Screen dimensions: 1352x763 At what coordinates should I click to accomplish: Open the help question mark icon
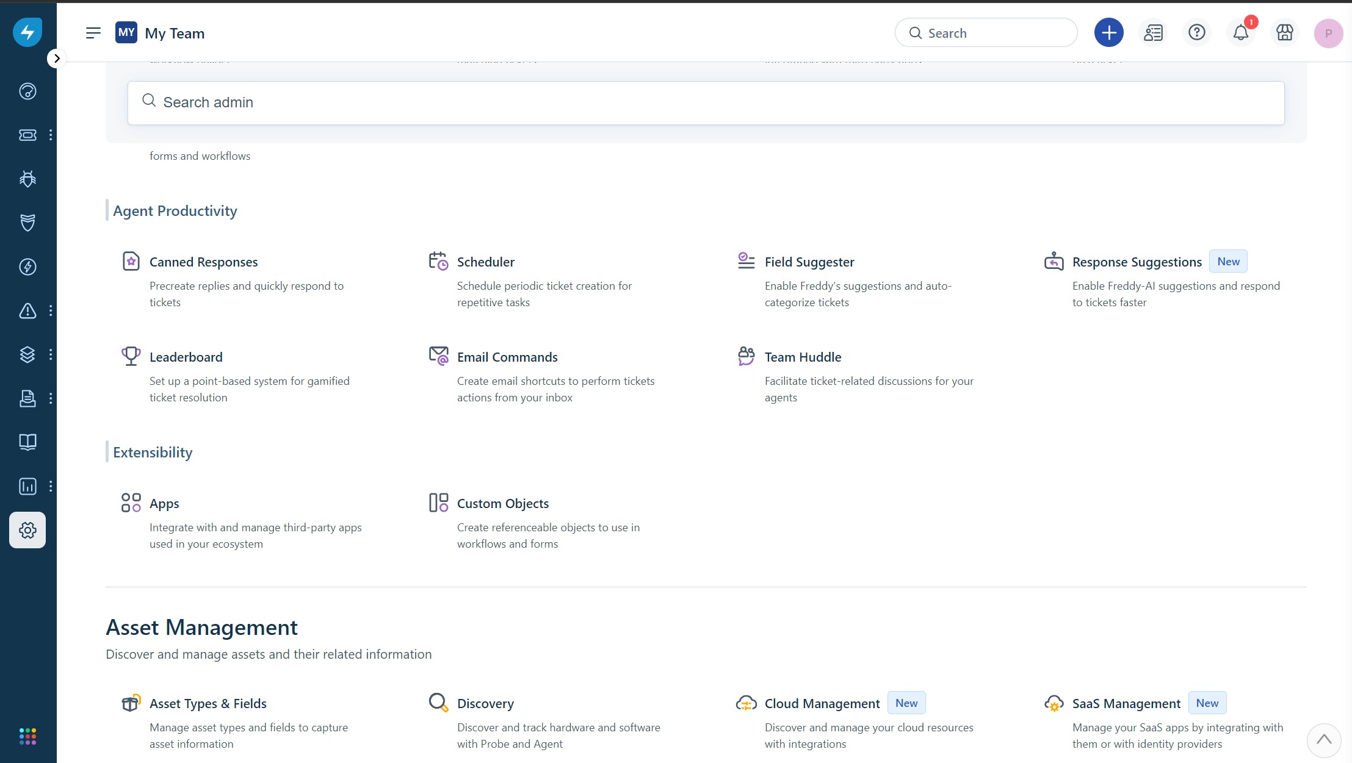1196,33
